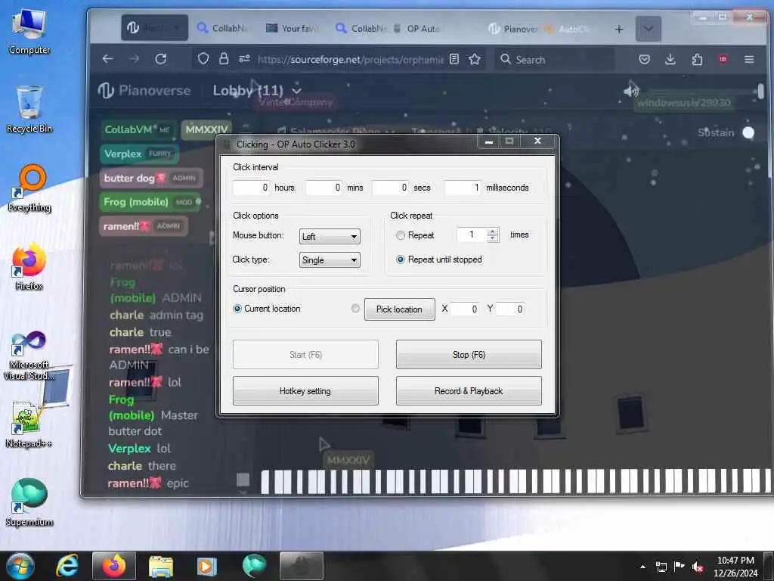Open the Computer desktop icon
Image resolution: width=774 pixels, height=581 pixels.
(29, 32)
